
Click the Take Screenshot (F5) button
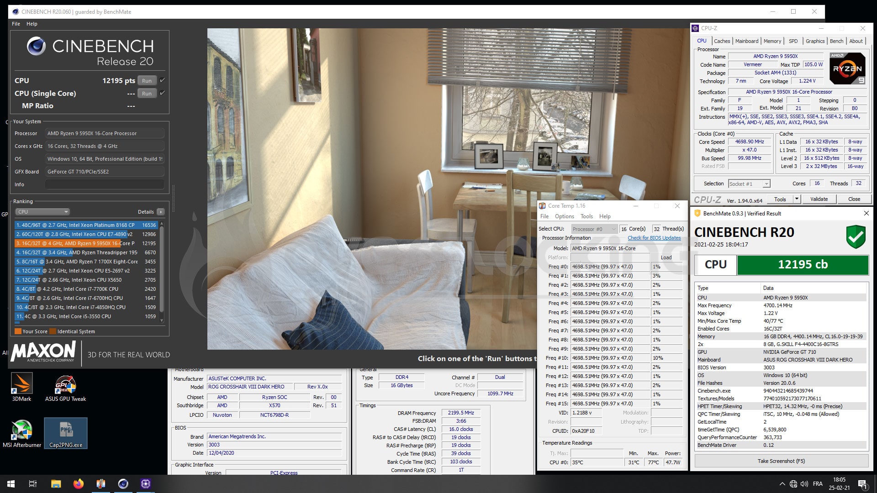coord(781,461)
